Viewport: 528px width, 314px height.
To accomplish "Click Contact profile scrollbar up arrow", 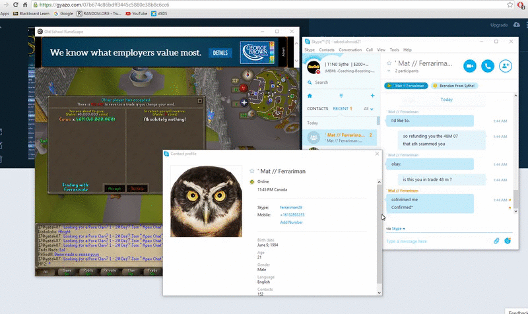I will [379, 182].
